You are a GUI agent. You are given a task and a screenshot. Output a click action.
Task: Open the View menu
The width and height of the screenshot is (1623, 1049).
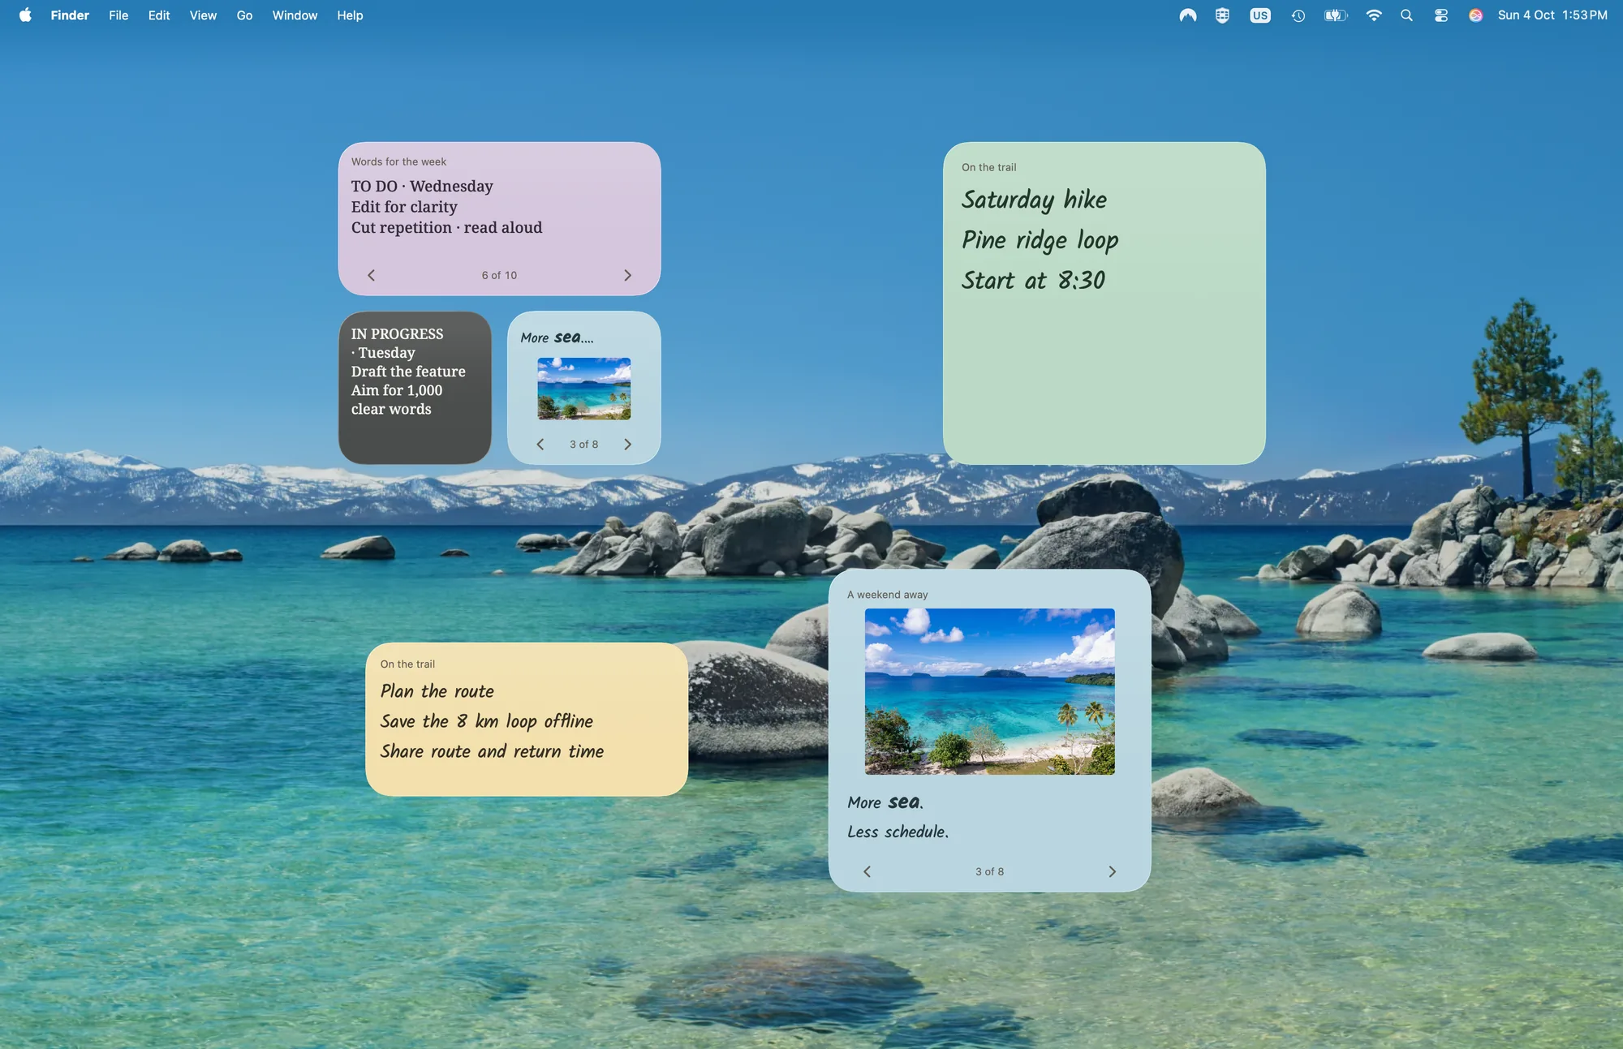tap(203, 15)
